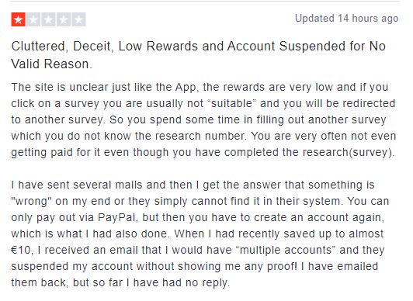Screen dimensions: 413x301
Task: Click the quoted phrase 'multiple accounts'
Action: [x=285, y=250]
